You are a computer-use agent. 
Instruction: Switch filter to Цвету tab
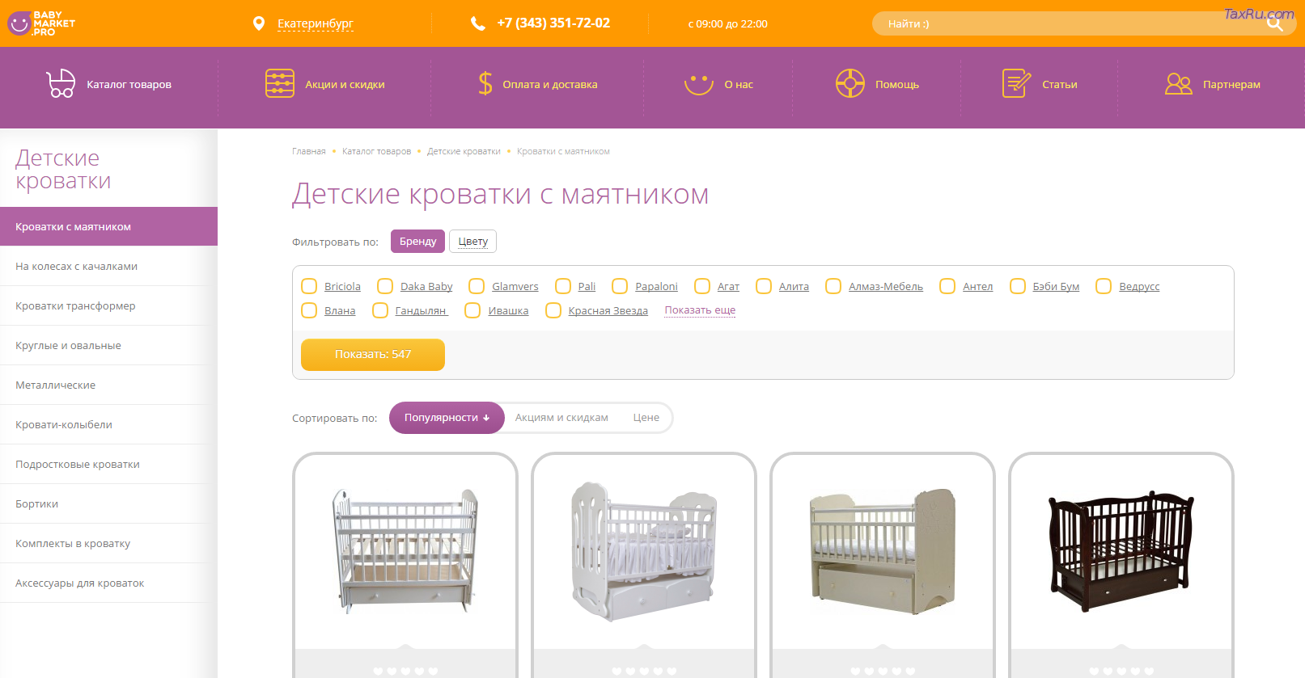click(x=472, y=242)
